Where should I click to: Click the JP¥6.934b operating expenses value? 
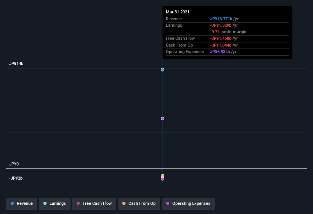(x=220, y=52)
